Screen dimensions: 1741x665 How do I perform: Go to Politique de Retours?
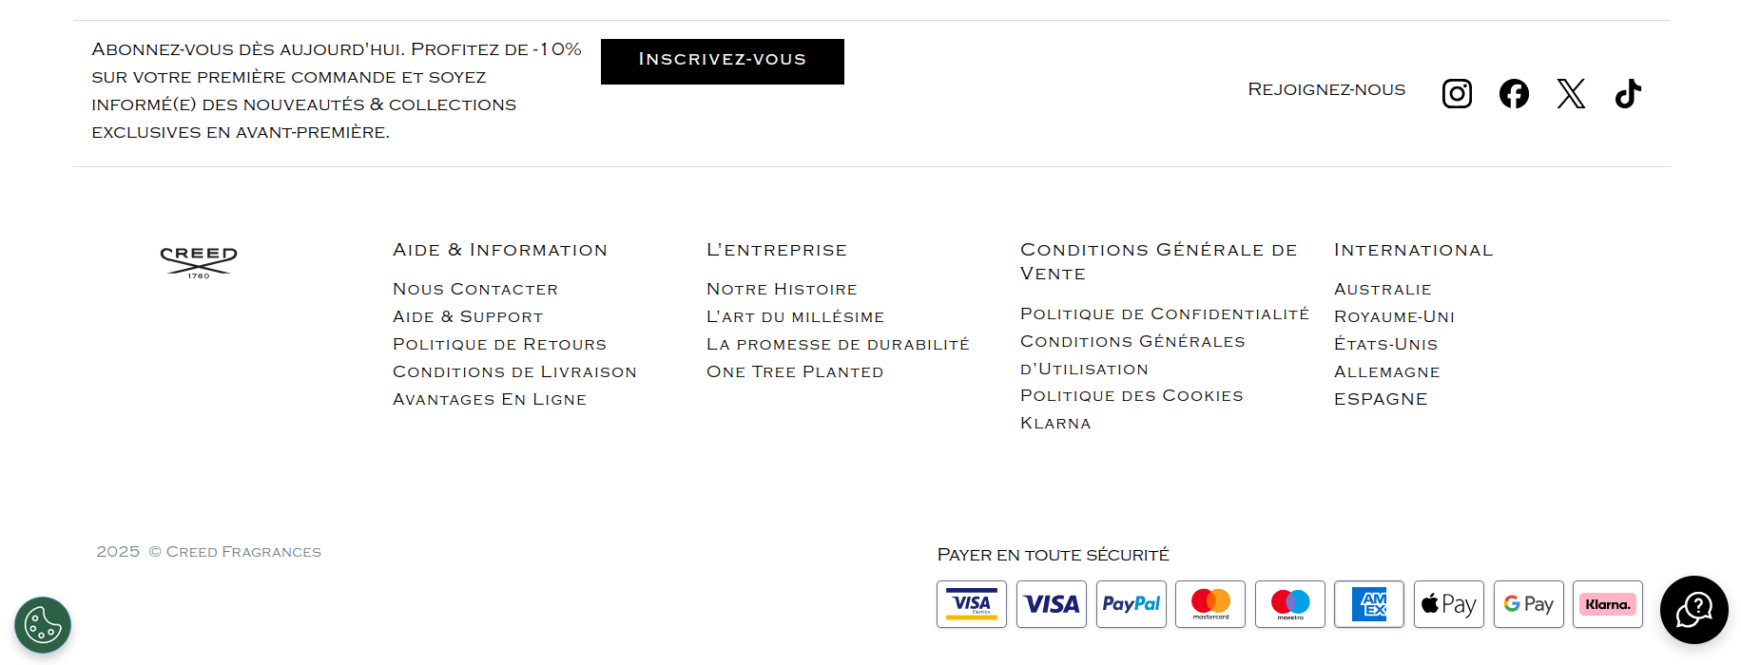pos(499,344)
